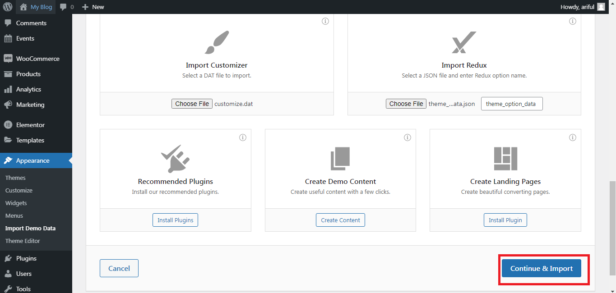Image resolution: width=616 pixels, height=293 pixels.
Task: Click info icon on Import Customizer card
Action: click(325, 21)
